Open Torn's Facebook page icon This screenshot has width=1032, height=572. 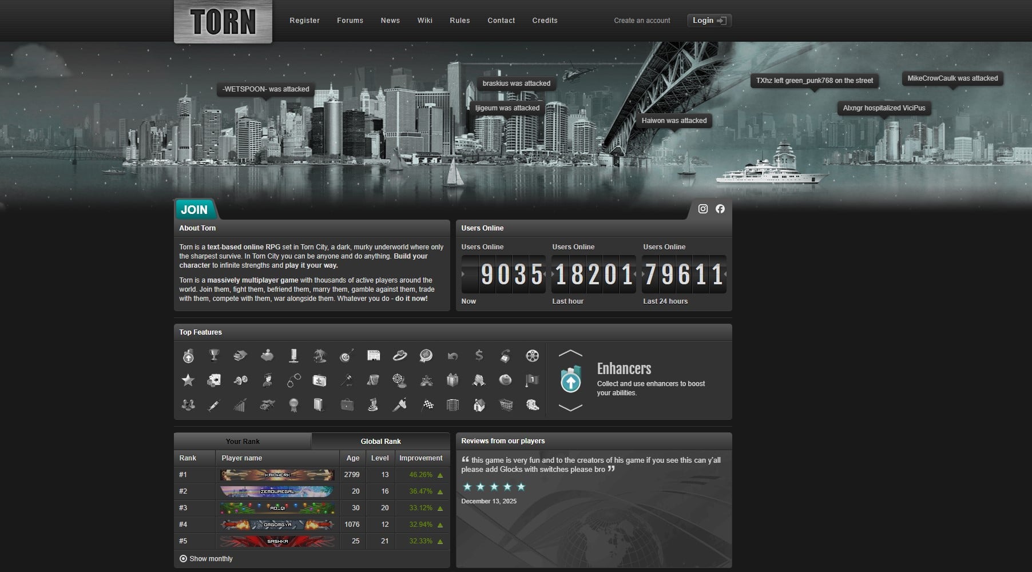[x=720, y=209]
